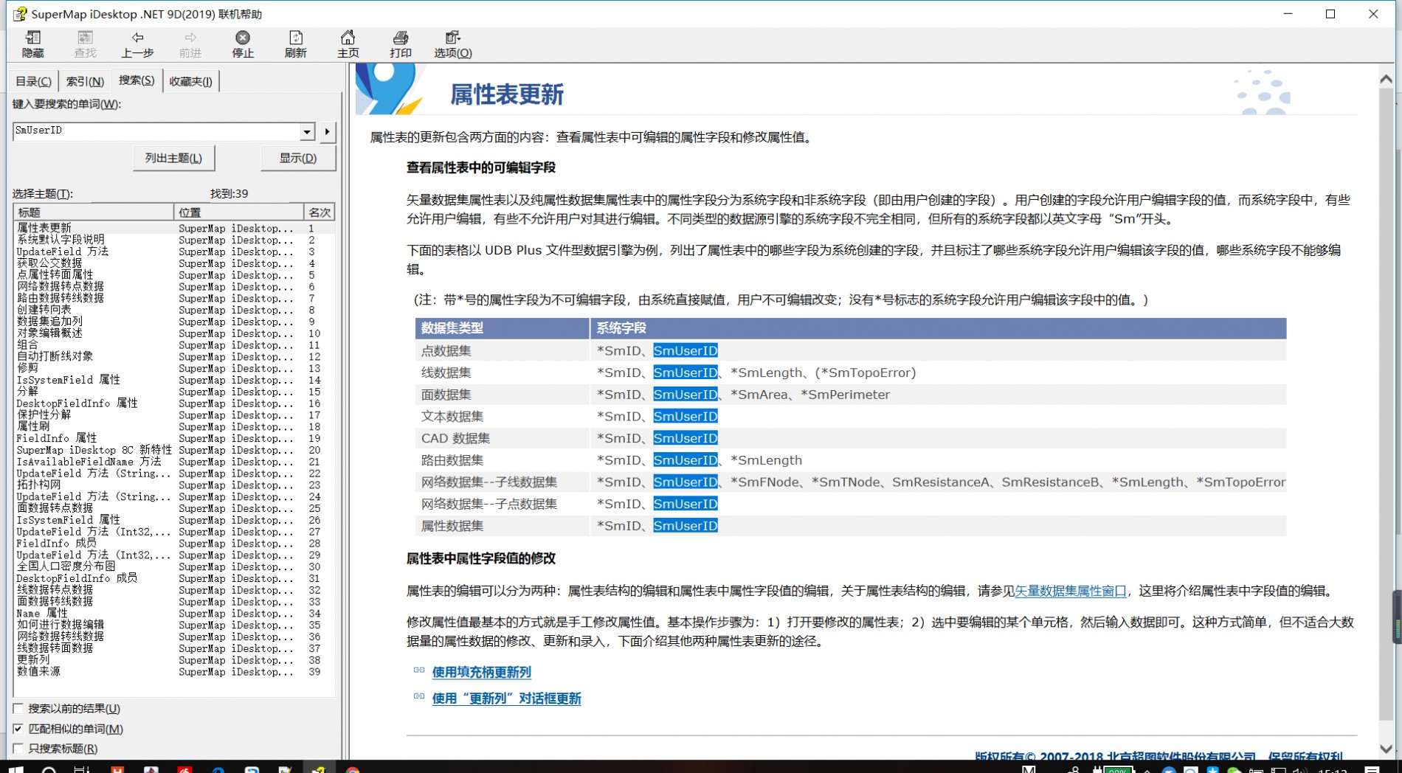Uncheck 匹配相似的单词(M) checkbox

pyautogui.click(x=18, y=729)
